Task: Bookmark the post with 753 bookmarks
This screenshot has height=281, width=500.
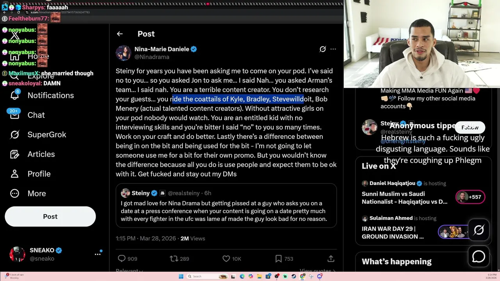Action: [x=284, y=258]
